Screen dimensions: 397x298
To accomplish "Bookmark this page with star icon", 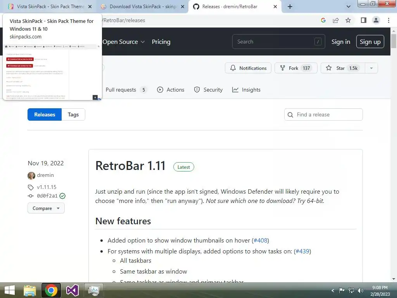I will [348, 20].
